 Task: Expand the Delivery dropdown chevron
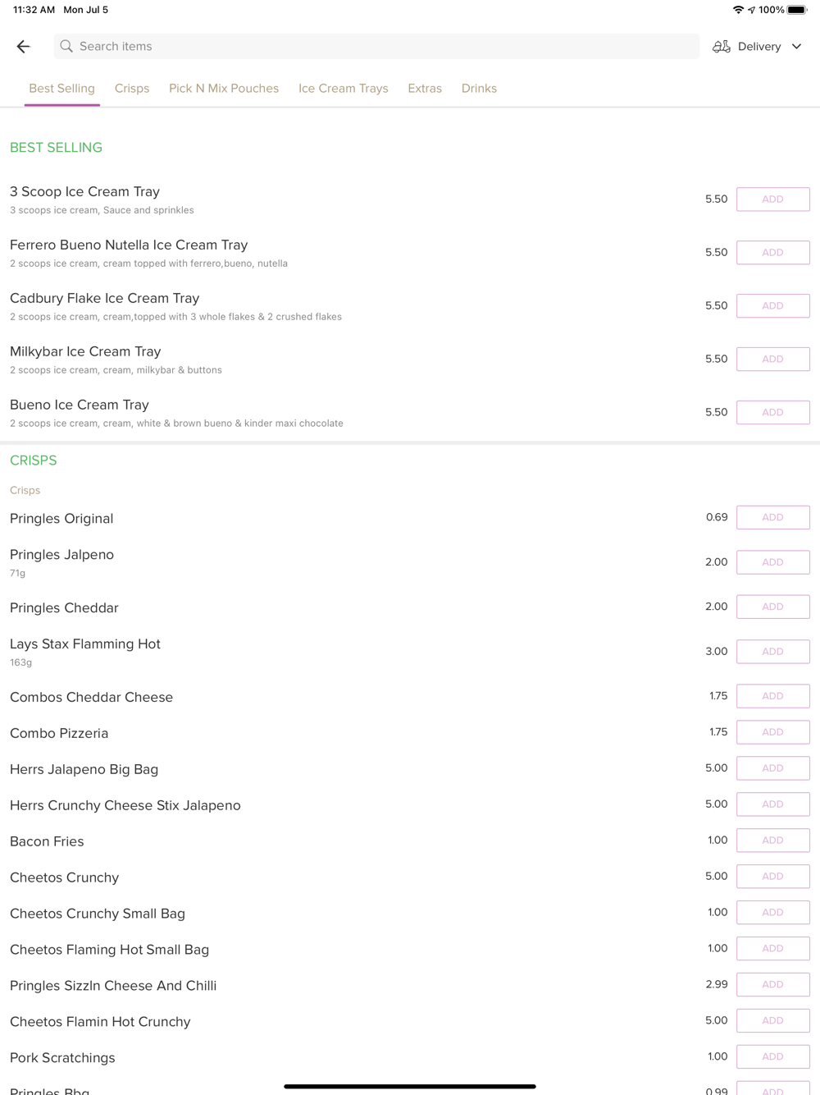click(x=796, y=47)
